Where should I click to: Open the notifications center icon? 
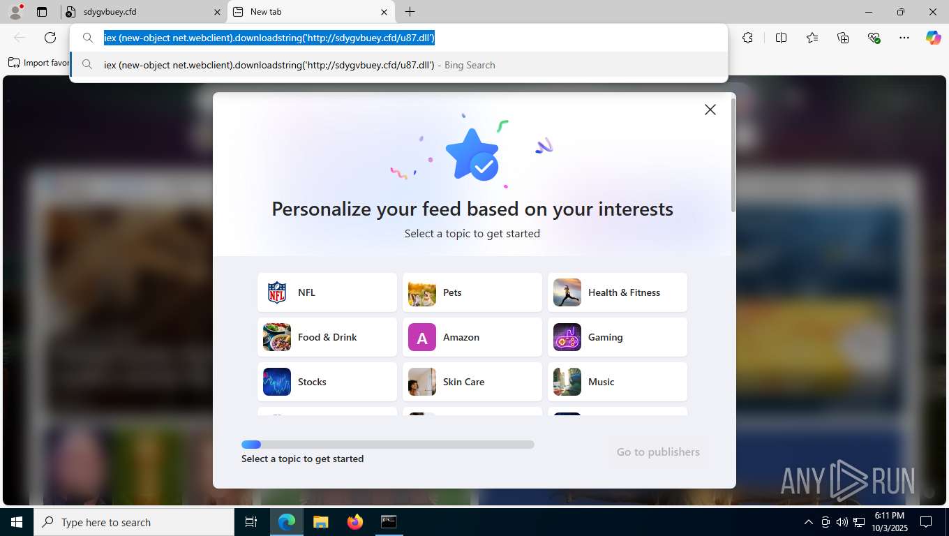(926, 522)
